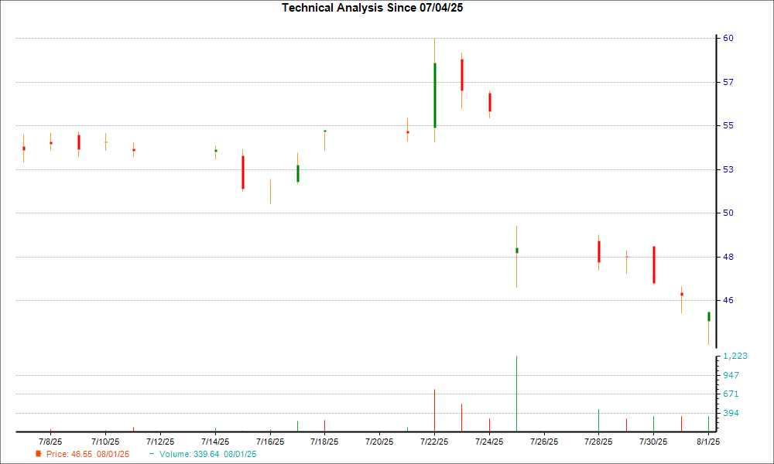Select the red candlestick above 7/8/25

(51, 143)
